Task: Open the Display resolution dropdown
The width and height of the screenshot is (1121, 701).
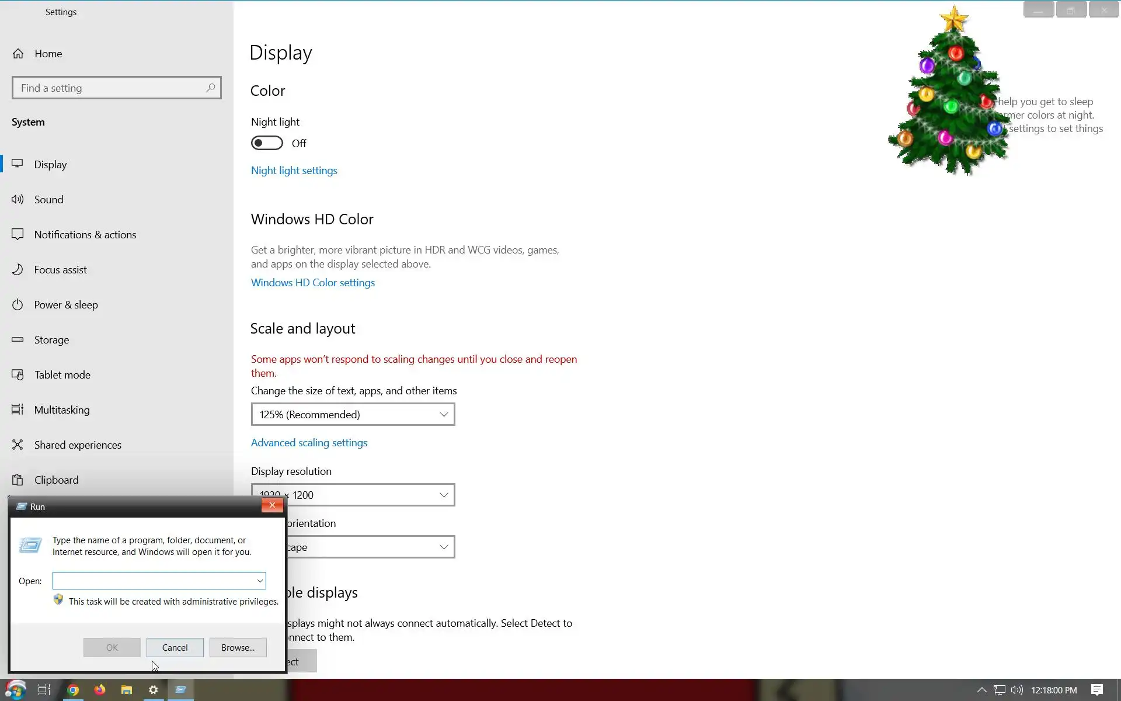Action: pos(353,495)
